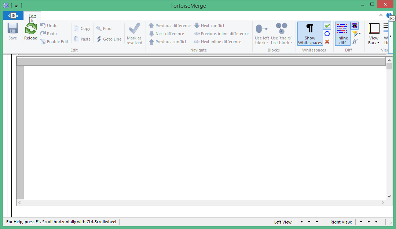The image size is (396, 229).
Task: Click the Mark as resolved checkmark
Action: point(134,28)
